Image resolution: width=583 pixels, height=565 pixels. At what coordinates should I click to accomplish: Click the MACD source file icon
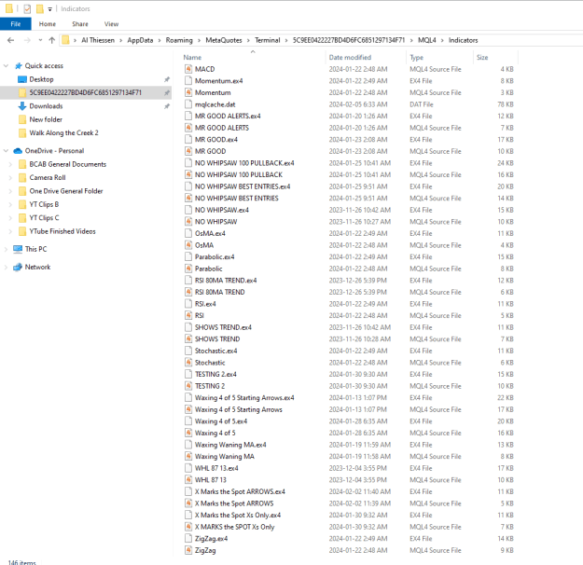click(x=188, y=69)
